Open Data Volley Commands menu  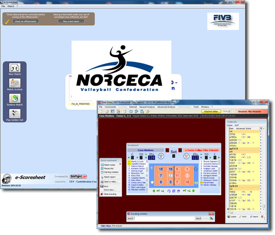tap(110, 107)
